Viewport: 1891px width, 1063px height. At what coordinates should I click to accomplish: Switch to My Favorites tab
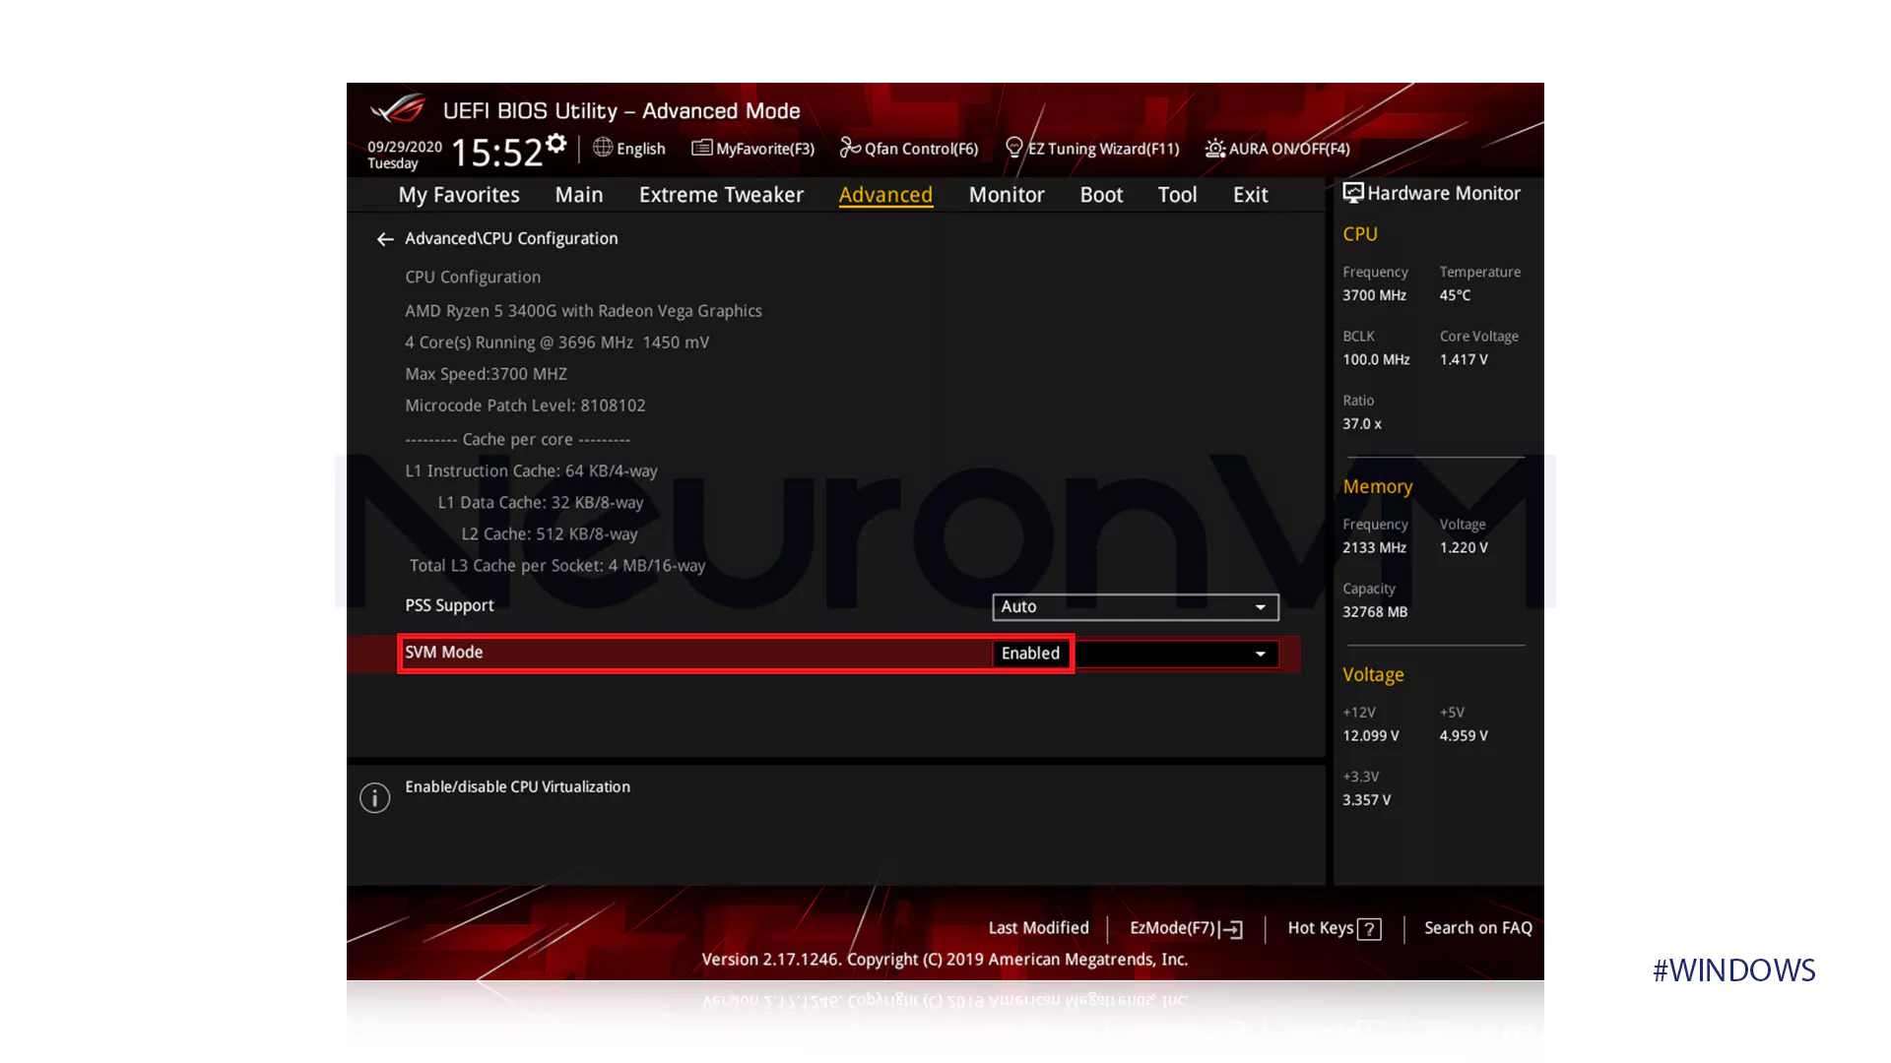click(x=459, y=195)
